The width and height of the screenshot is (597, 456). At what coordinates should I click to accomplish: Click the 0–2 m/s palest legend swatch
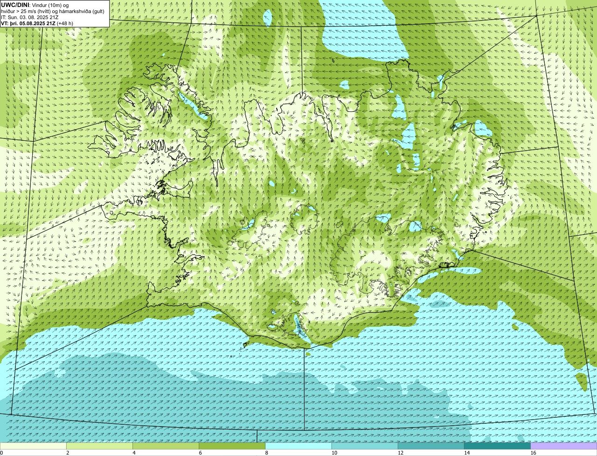[33, 446]
